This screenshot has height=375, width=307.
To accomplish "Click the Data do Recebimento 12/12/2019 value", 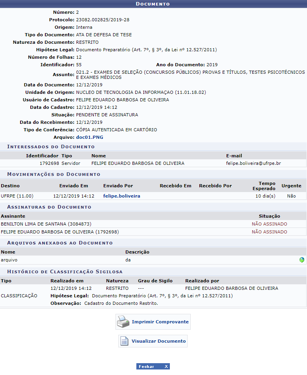I will (89, 122).
